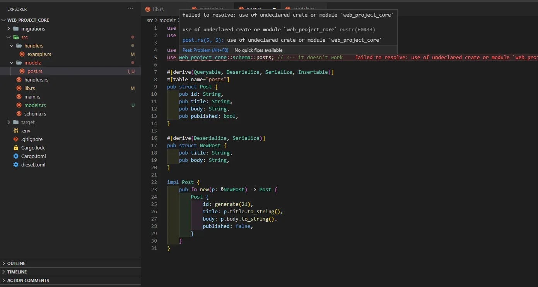Click the gear icon next to Cargo.toml
This screenshot has height=287, width=538.
pyautogui.click(x=16, y=156)
